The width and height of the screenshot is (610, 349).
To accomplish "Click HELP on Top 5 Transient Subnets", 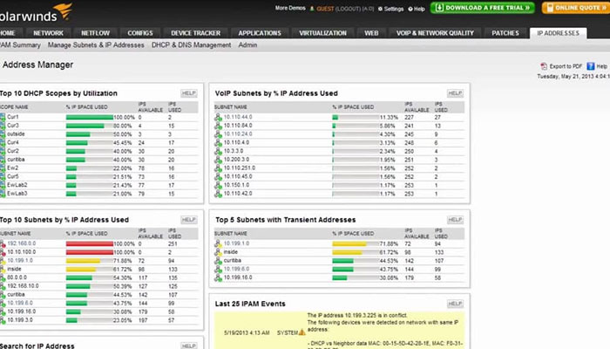I will point(455,220).
